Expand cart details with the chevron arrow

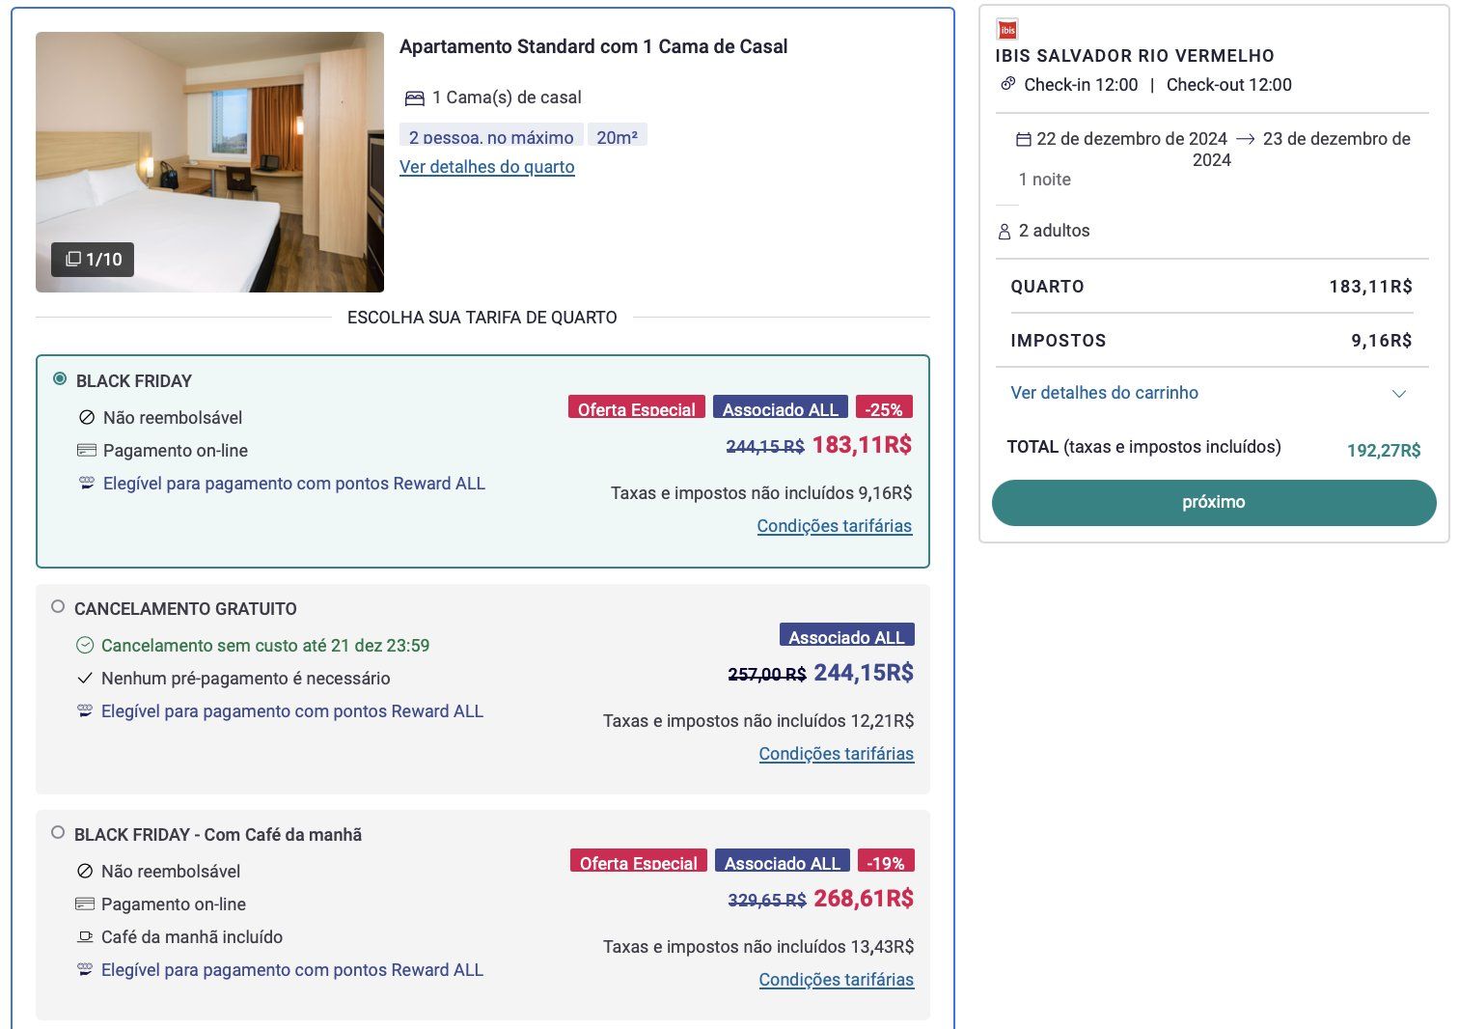1399,394
